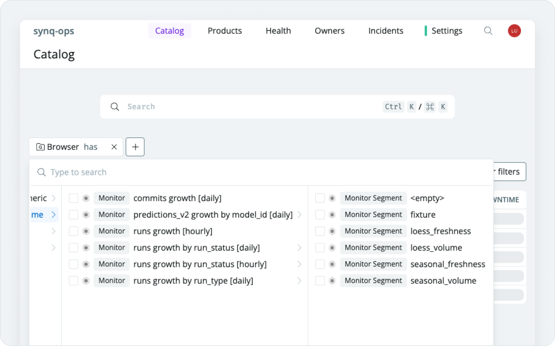Open the LU user avatar menu
The image size is (555, 346).
coord(514,31)
